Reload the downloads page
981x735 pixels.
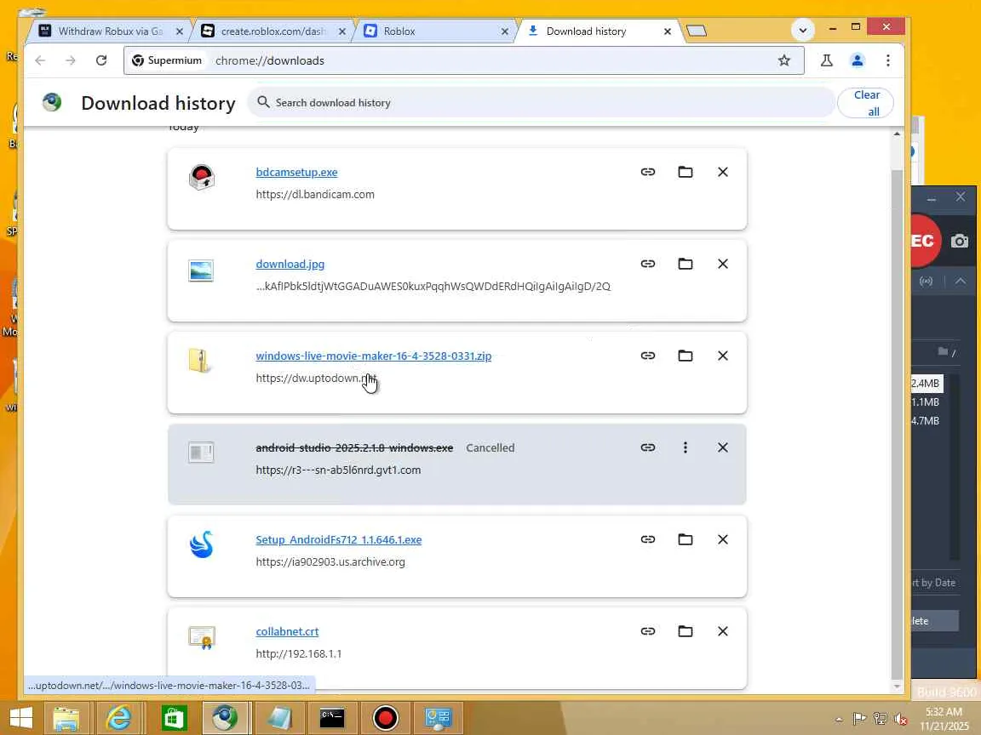pyautogui.click(x=101, y=60)
